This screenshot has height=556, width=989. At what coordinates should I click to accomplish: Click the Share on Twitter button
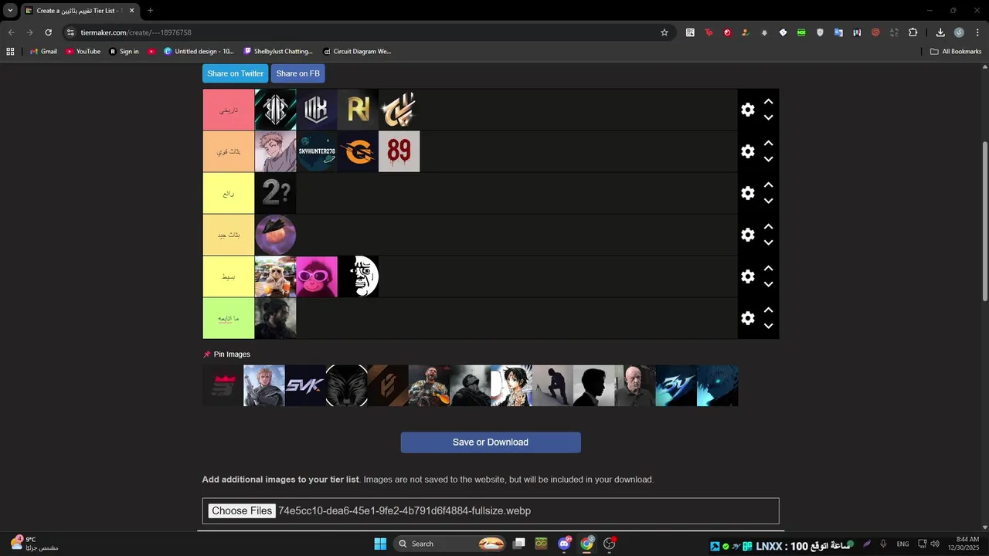tap(235, 73)
